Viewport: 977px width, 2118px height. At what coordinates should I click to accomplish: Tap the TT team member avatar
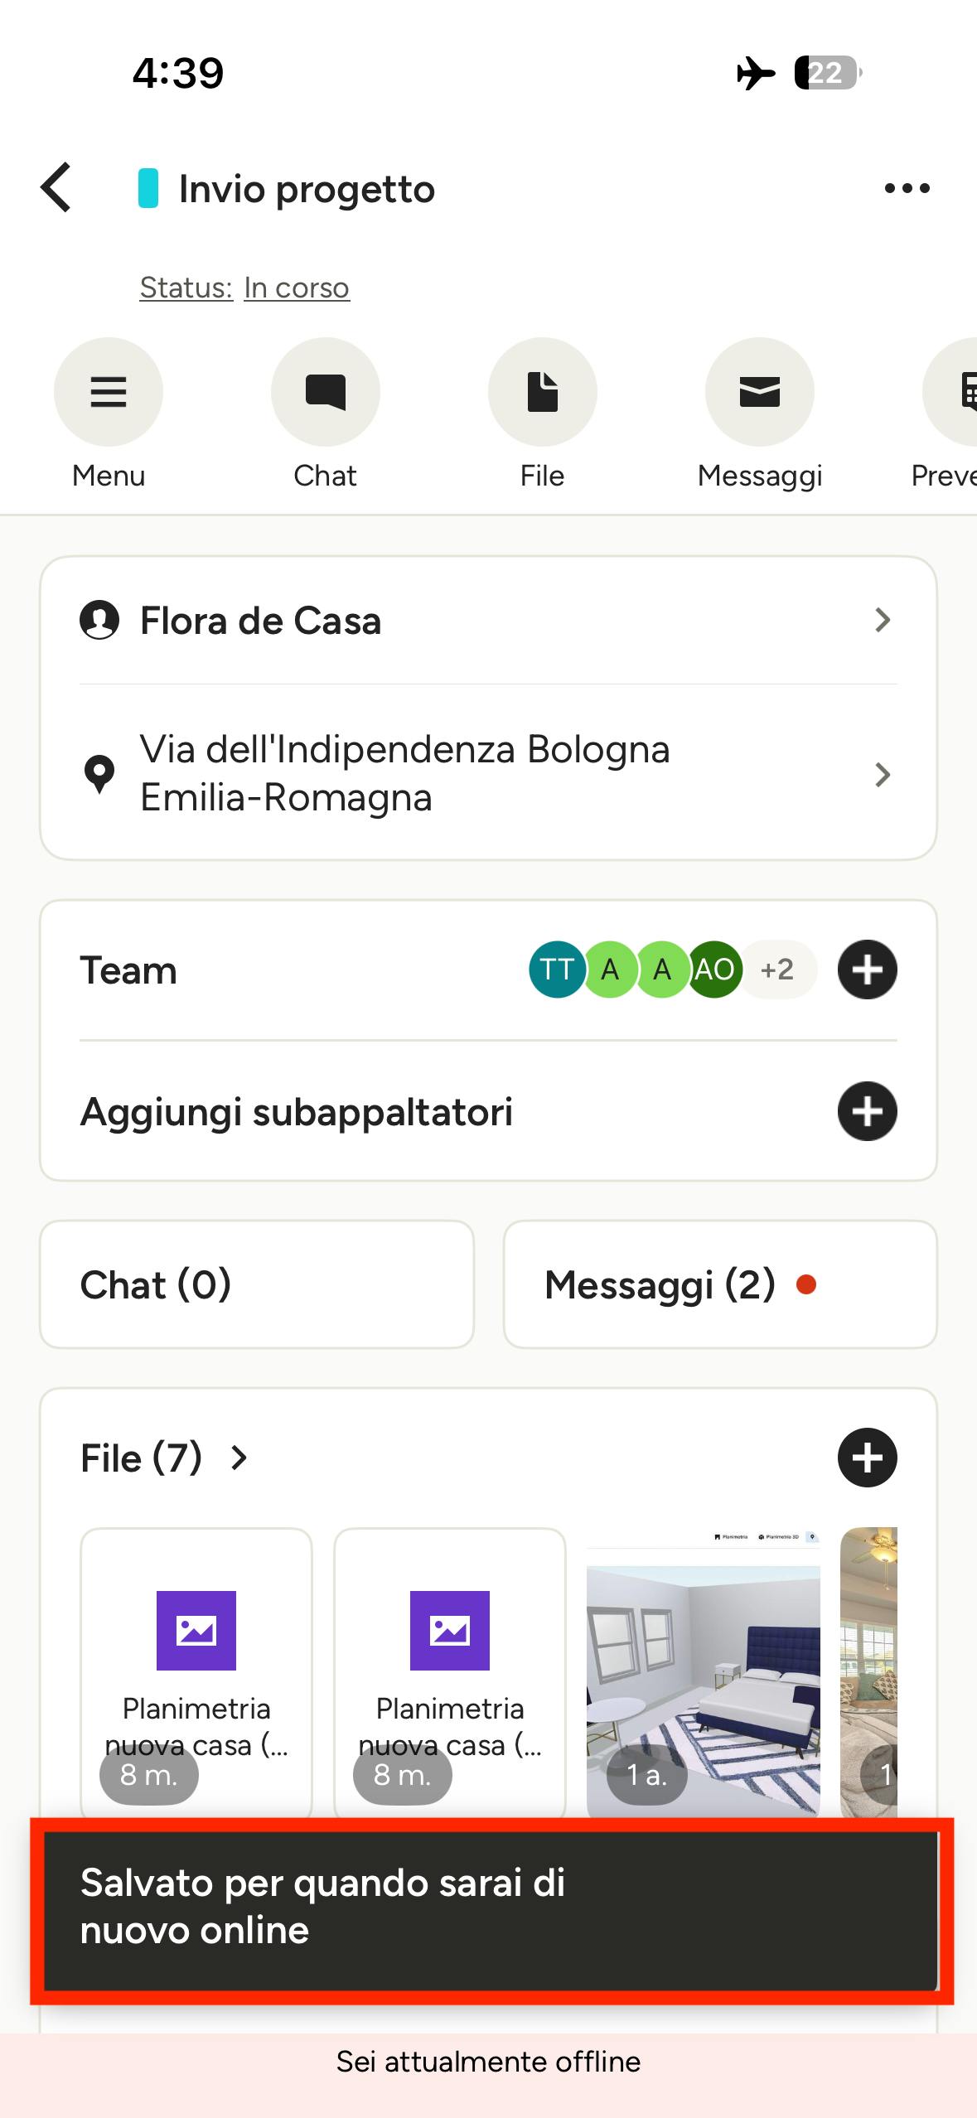click(x=557, y=970)
